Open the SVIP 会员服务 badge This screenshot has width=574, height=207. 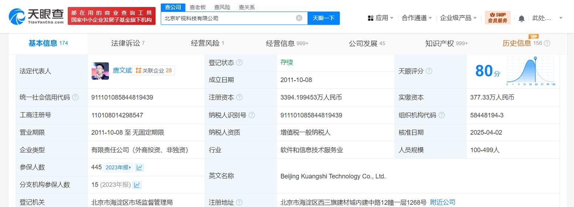(x=497, y=18)
